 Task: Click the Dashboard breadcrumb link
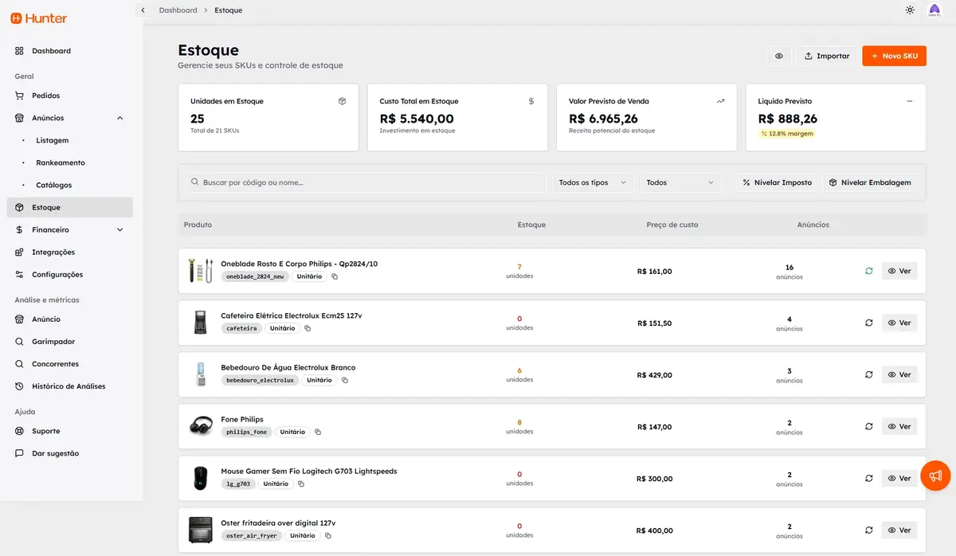pyautogui.click(x=178, y=10)
